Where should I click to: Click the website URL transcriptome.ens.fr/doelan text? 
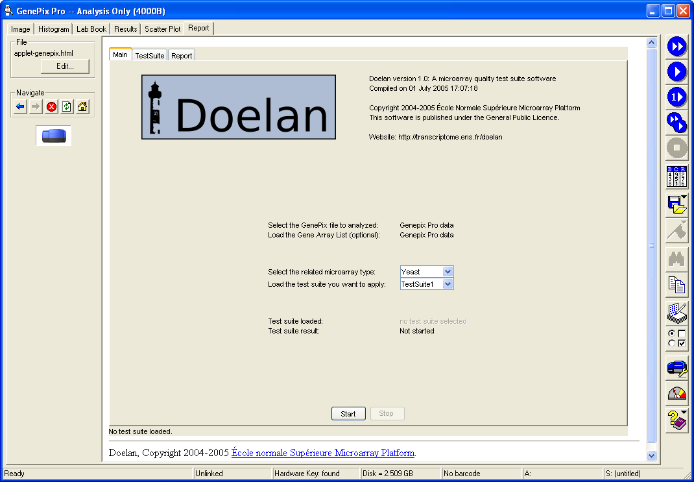point(450,138)
